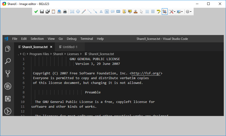Select the Arrow drawing tool
Image resolution: width=226 pixels, height=136 pixels.
pyautogui.click(x=95, y=12)
